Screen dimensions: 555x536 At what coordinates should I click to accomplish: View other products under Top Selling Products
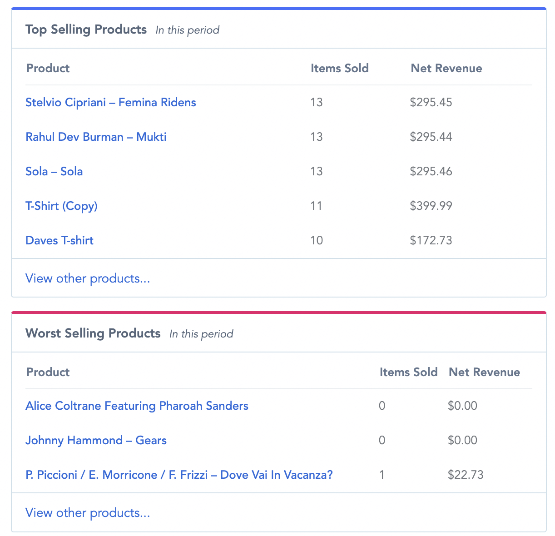tap(88, 278)
